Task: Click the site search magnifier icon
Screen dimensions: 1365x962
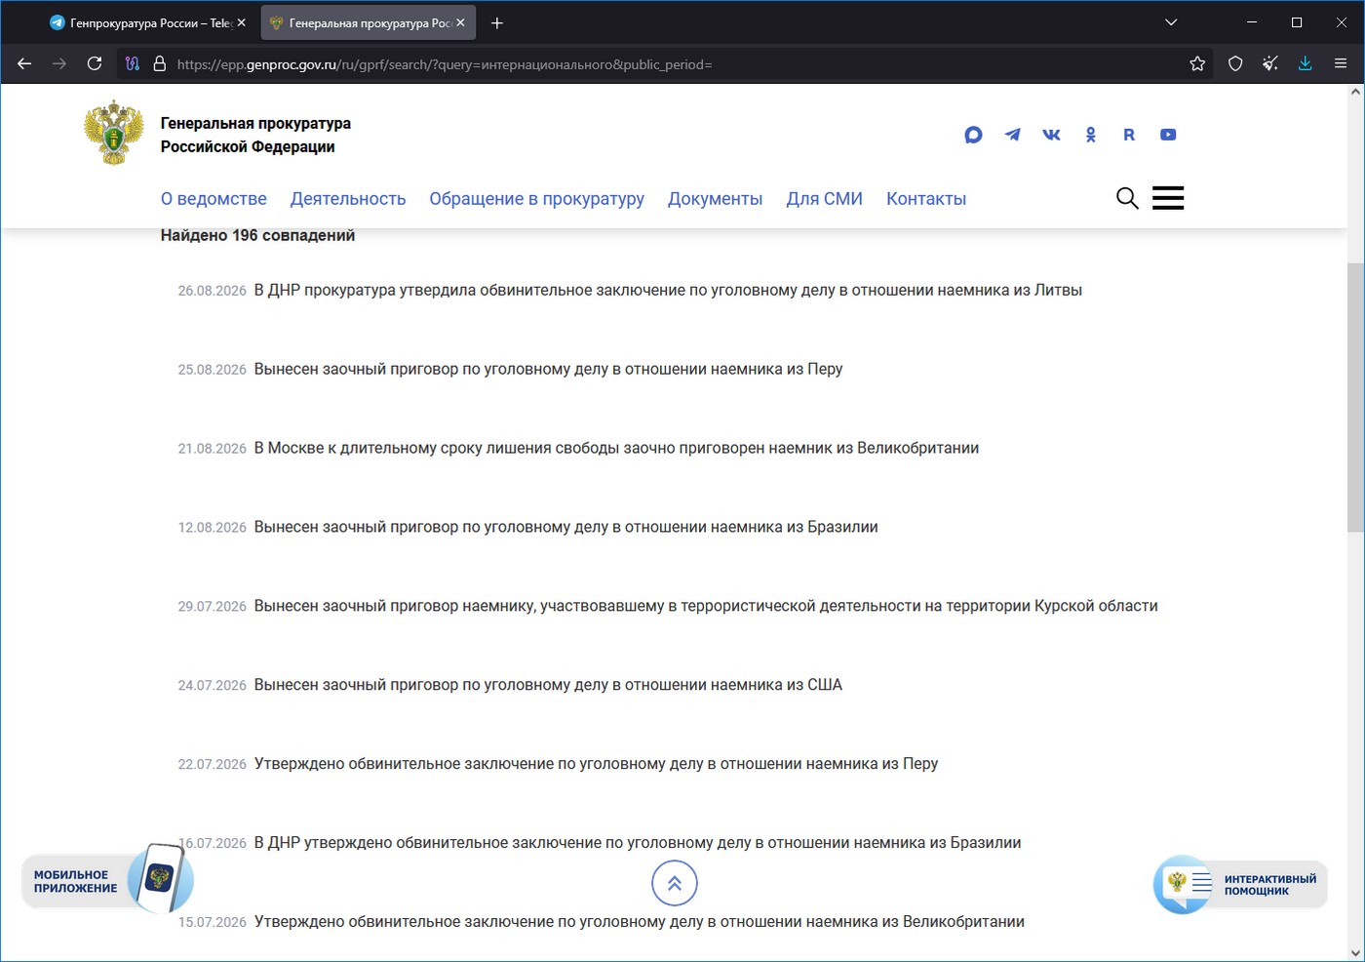Action: 1127,198
